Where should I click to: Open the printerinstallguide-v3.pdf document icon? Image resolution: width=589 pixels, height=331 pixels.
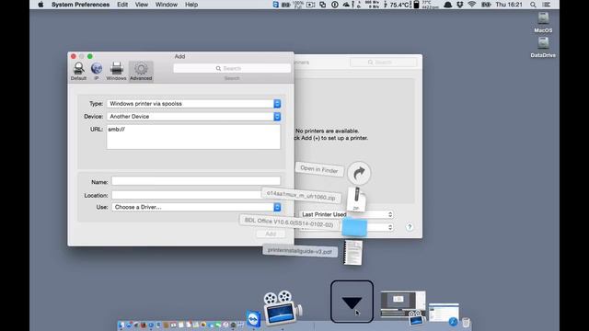[353, 253]
